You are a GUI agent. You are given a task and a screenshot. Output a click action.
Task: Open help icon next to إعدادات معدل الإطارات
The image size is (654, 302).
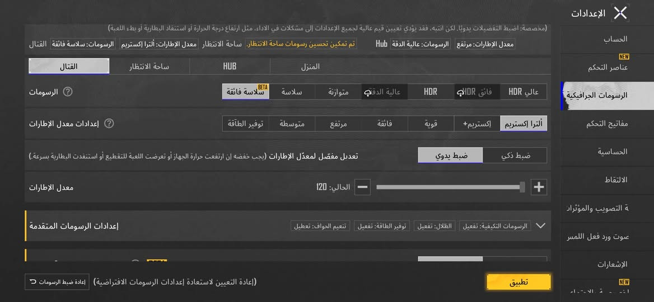click(x=109, y=124)
